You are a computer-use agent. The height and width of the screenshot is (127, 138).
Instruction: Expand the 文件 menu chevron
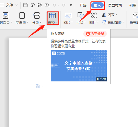[17, 5]
